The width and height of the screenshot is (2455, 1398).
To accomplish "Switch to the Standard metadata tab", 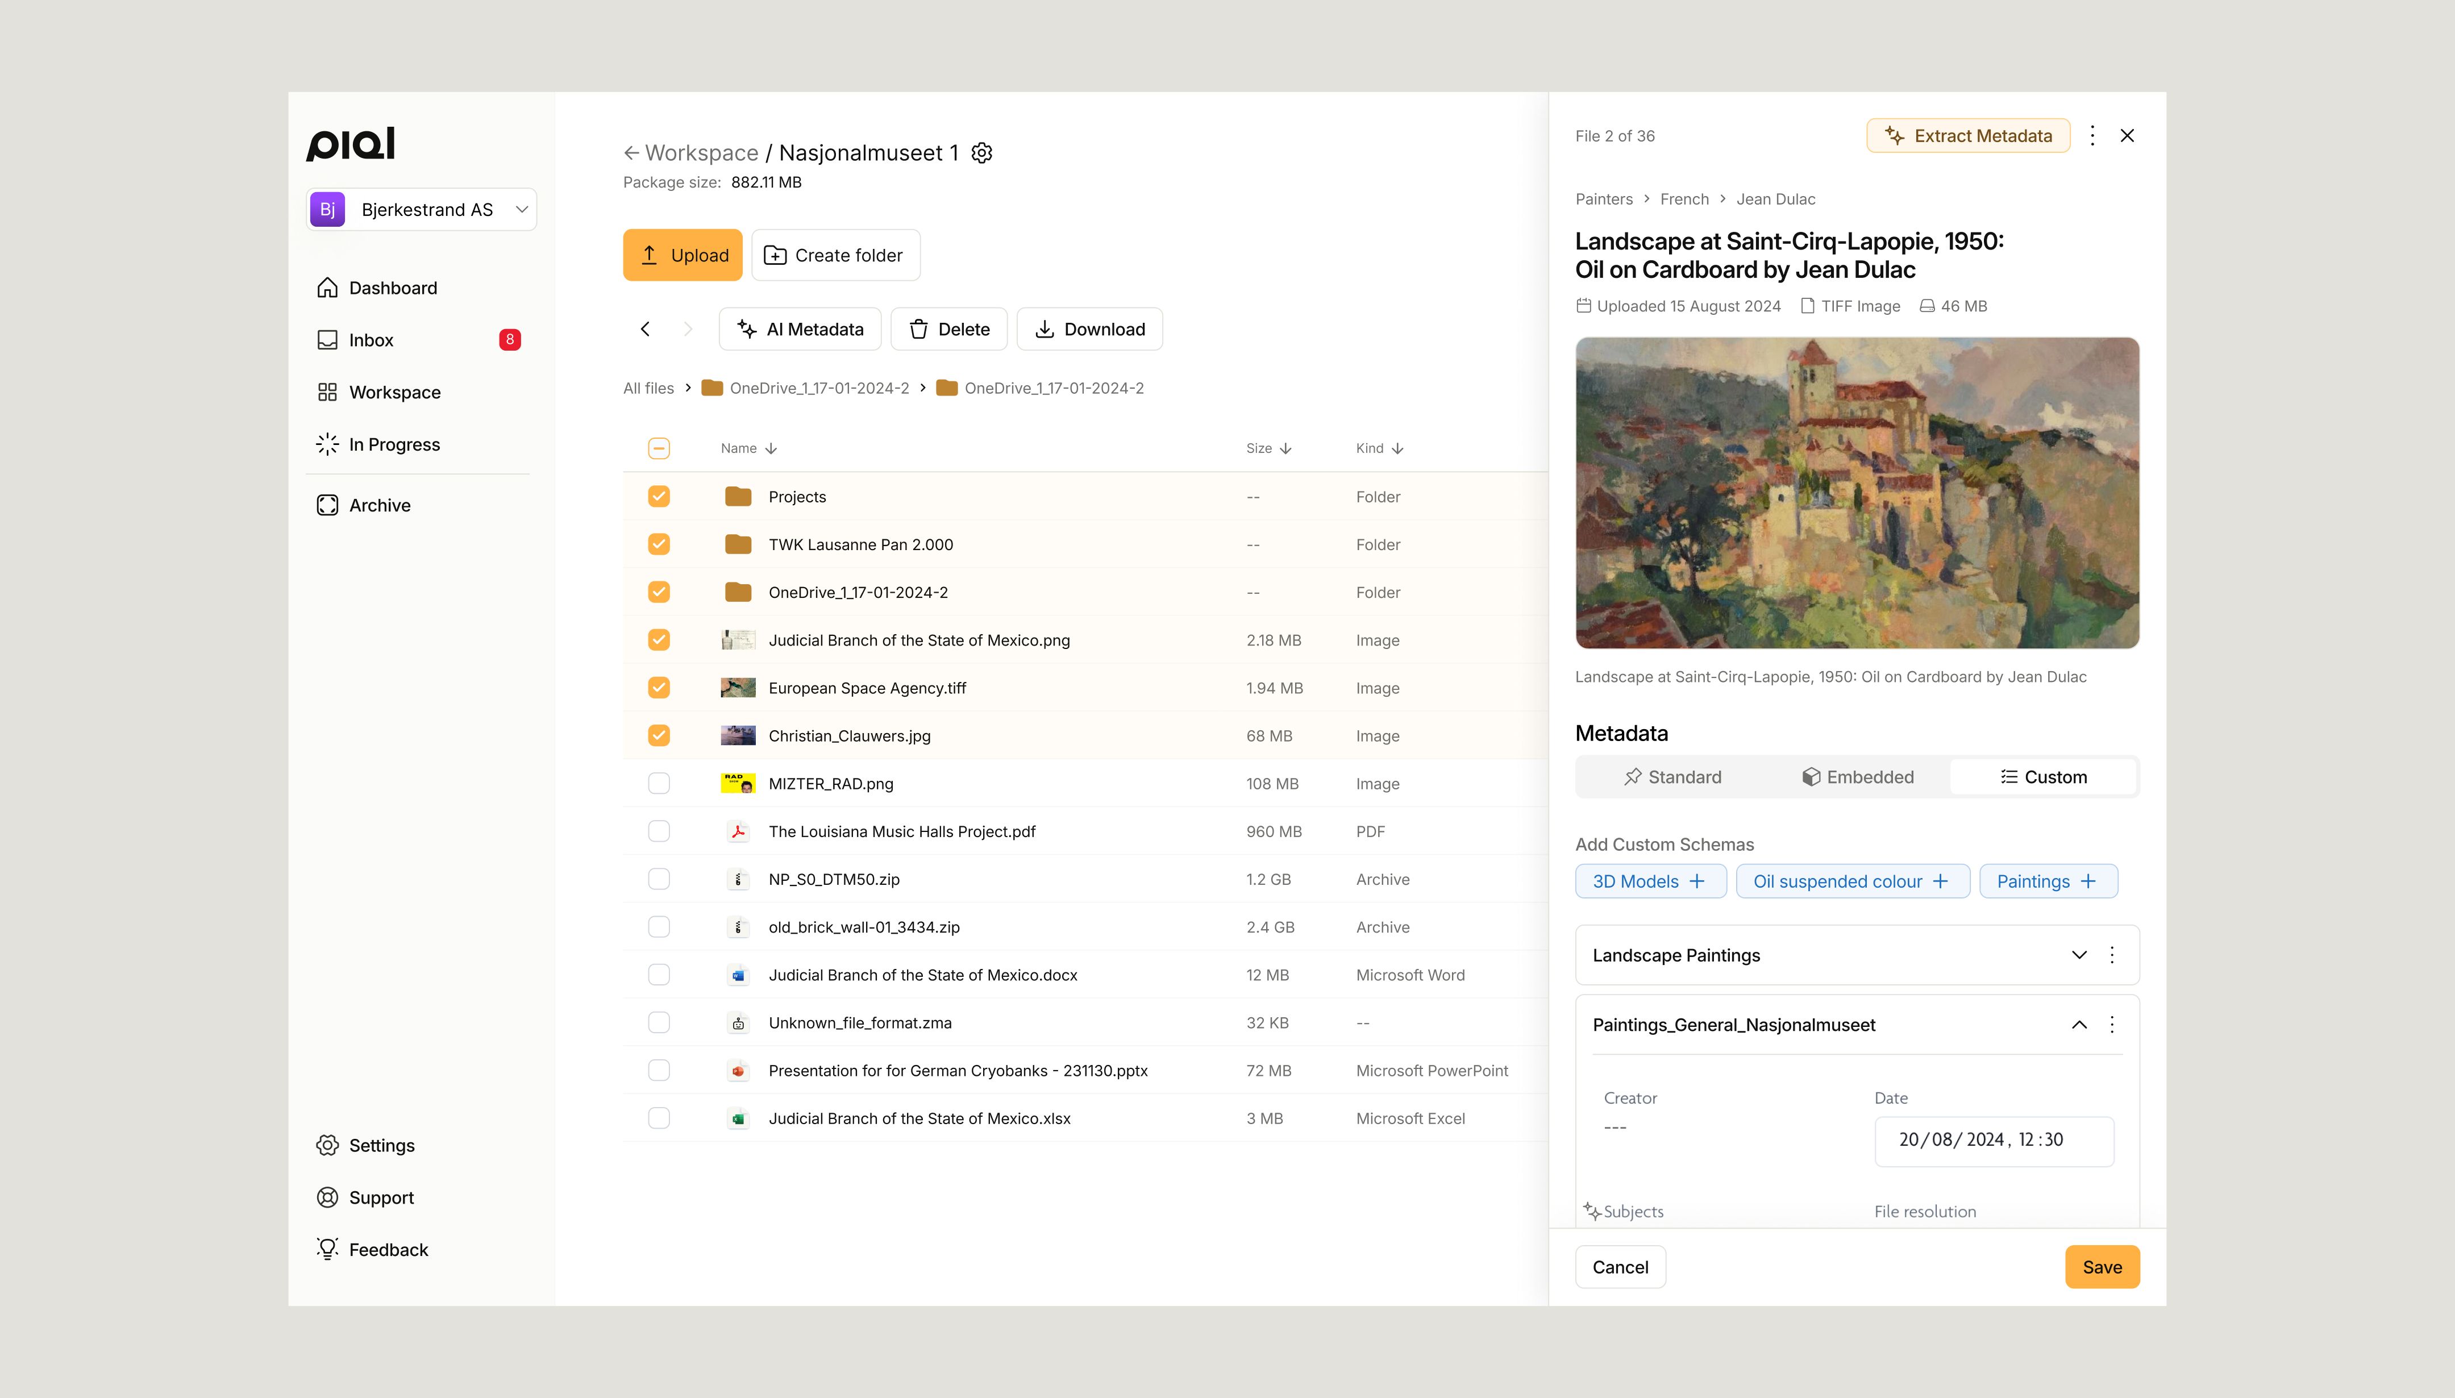I will point(1671,777).
